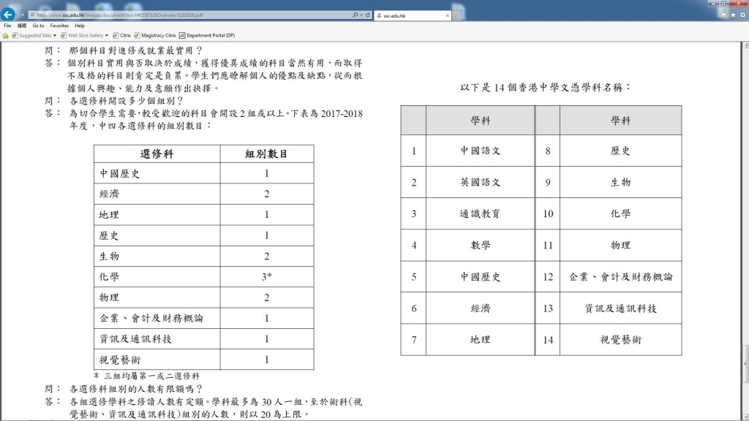Expand the Web Slice Gallery dropdown arrow
This screenshot has height=421, width=749.
(x=107, y=35)
